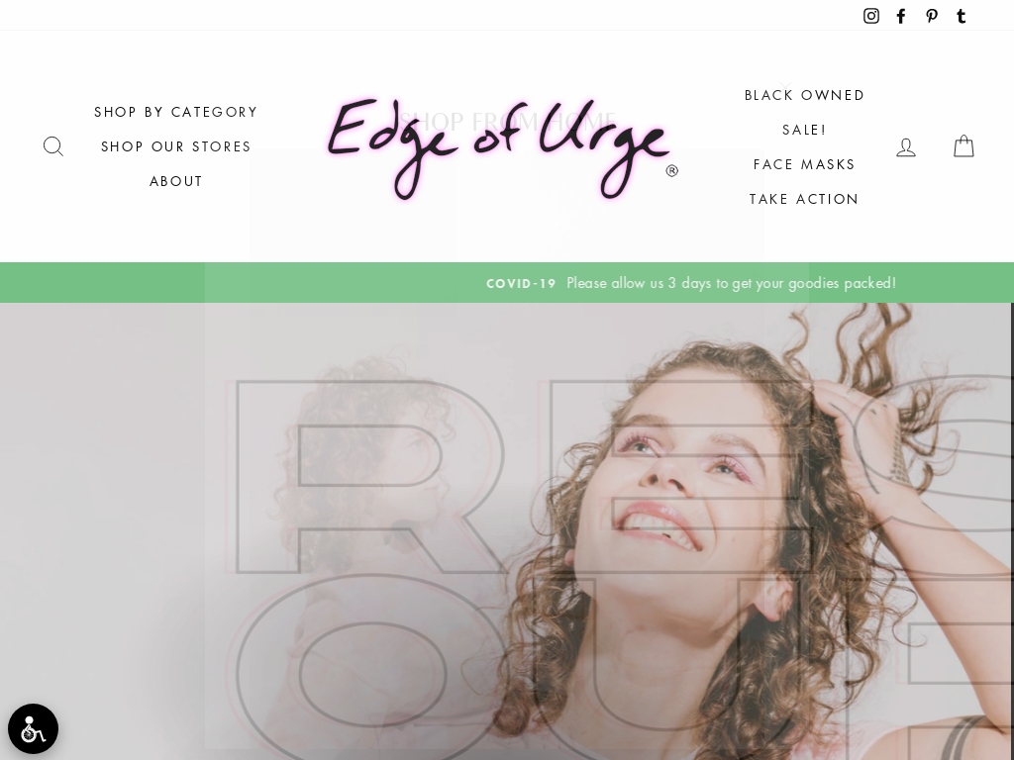Open the Face Masks page

click(804, 164)
